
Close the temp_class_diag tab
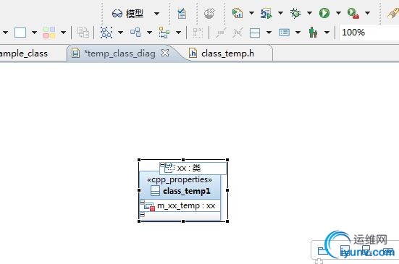[x=165, y=53]
